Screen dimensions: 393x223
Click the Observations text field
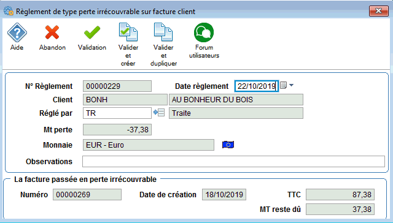tap(233, 162)
